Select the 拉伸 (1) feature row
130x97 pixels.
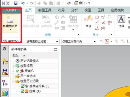click(35, 91)
